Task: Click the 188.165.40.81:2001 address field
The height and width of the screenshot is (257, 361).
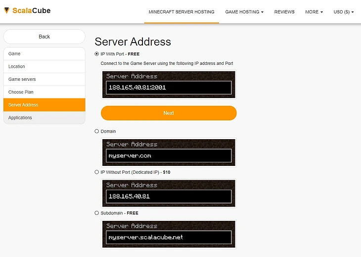Action: [169, 88]
